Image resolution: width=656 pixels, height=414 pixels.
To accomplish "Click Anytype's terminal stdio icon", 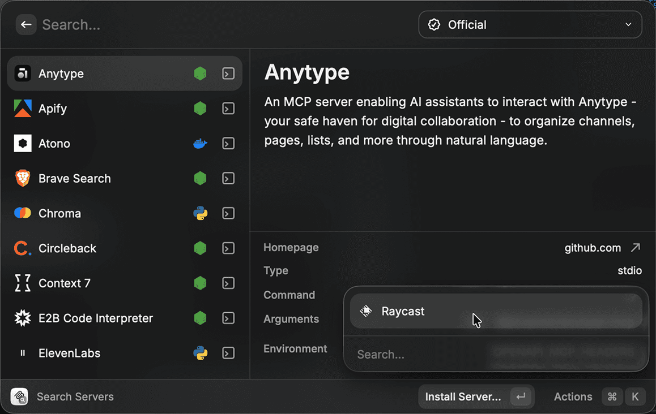I will pos(228,74).
